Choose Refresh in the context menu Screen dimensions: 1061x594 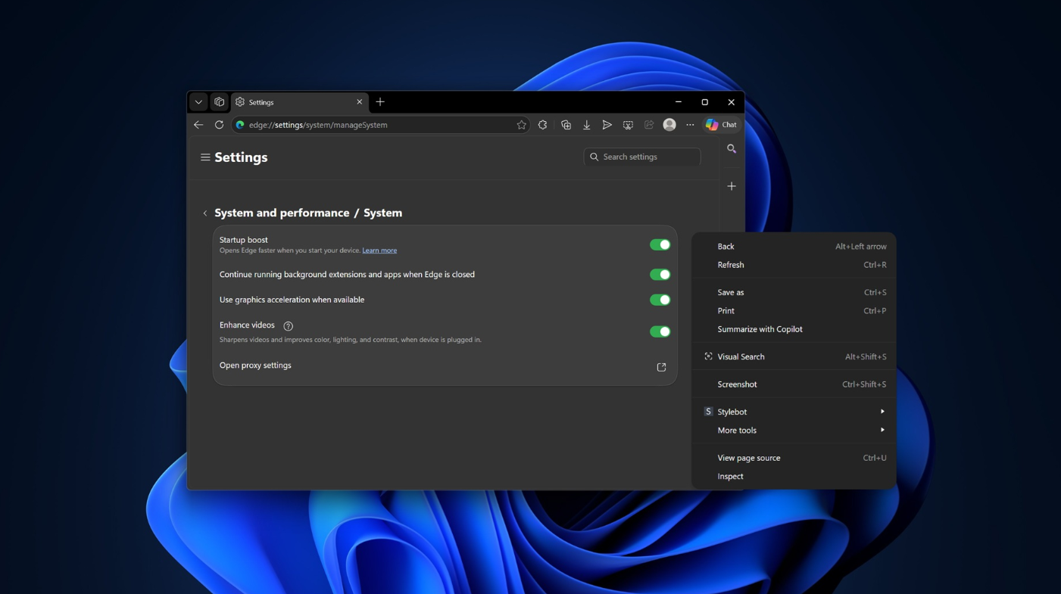[x=794, y=265]
